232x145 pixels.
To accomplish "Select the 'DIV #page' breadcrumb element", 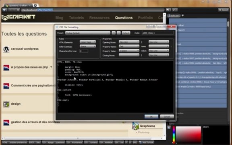I will (x=54, y=142).
